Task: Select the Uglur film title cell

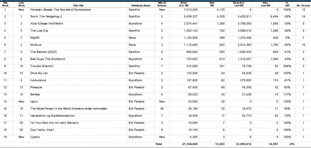Action: (35, 102)
